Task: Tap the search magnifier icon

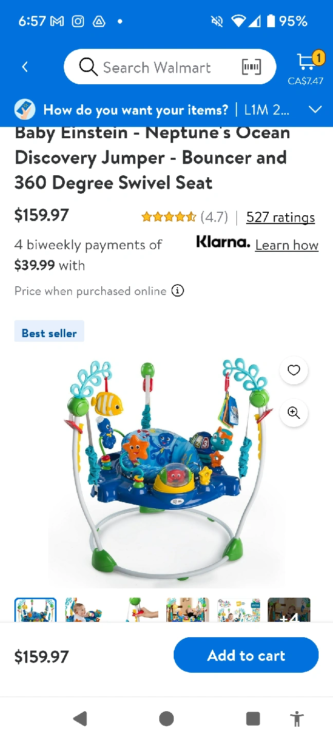Action: tap(88, 67)
